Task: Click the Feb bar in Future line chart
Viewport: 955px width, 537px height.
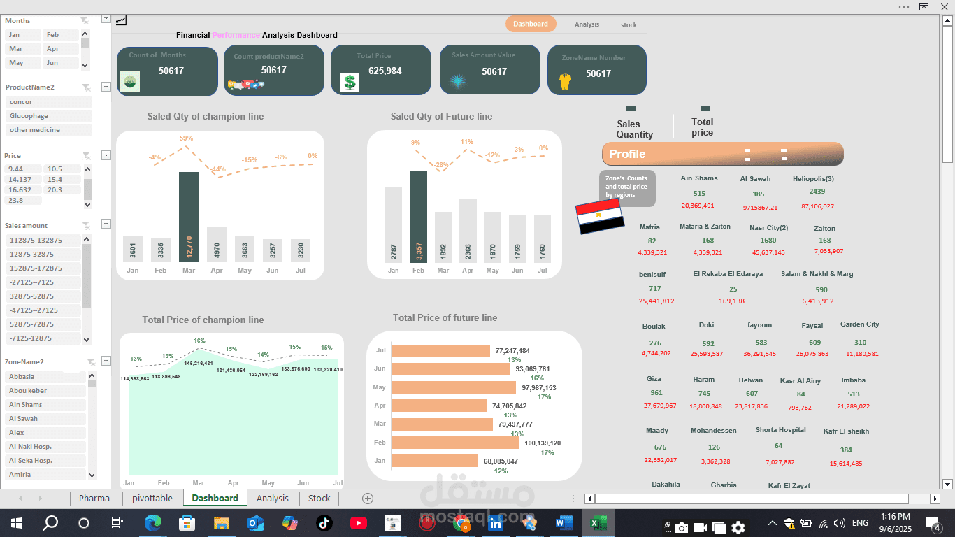Action: (x=418, y=217)
